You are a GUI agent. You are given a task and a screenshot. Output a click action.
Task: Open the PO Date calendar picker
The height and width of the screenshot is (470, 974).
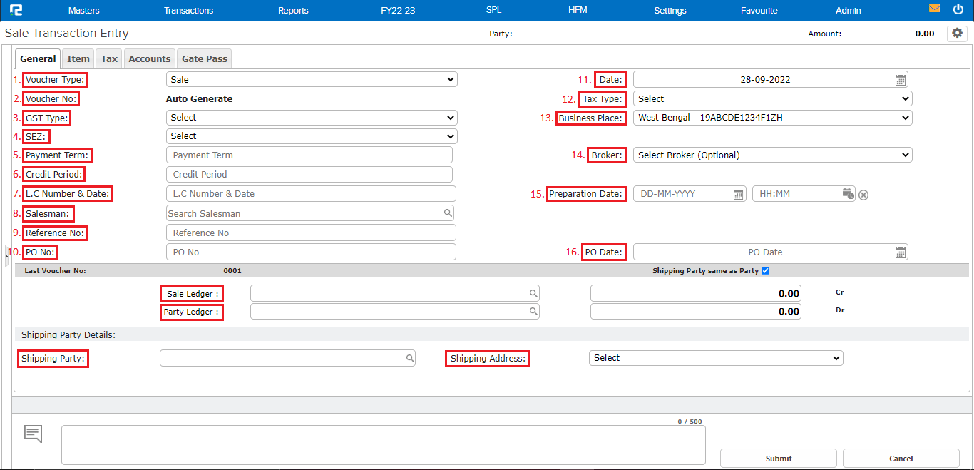900,252
